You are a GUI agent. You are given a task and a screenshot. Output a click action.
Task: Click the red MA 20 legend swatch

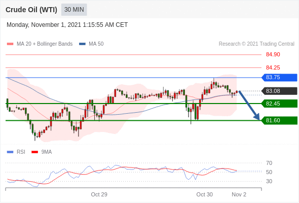tap(10, 44)
